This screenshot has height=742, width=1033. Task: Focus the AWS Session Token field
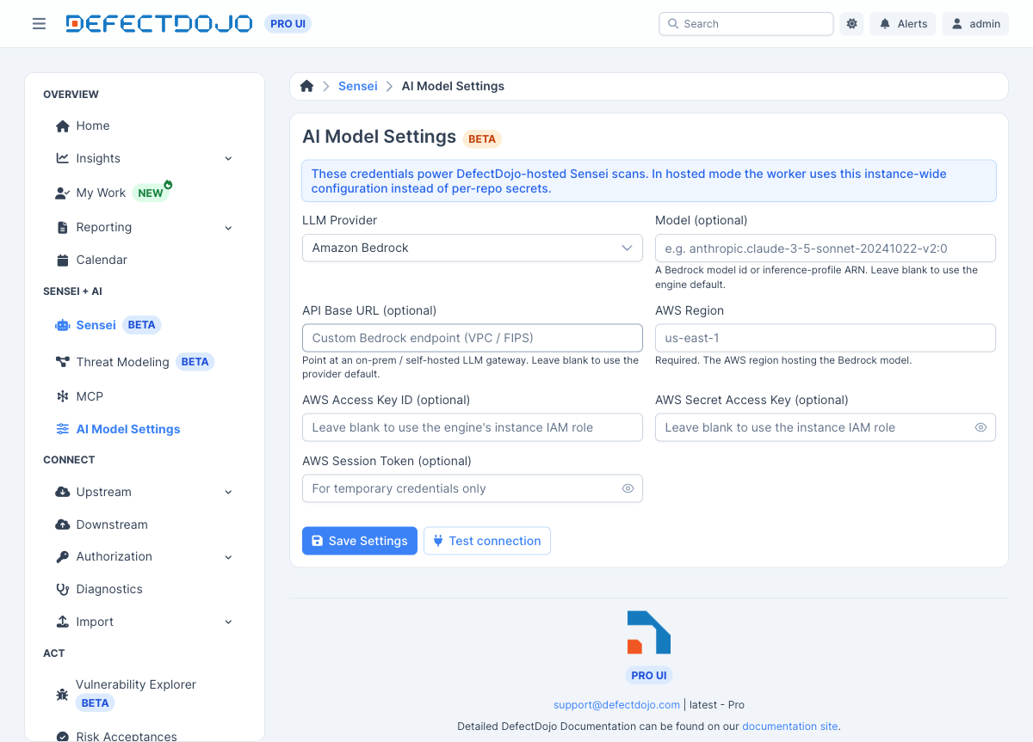click(x=473, y=488)
